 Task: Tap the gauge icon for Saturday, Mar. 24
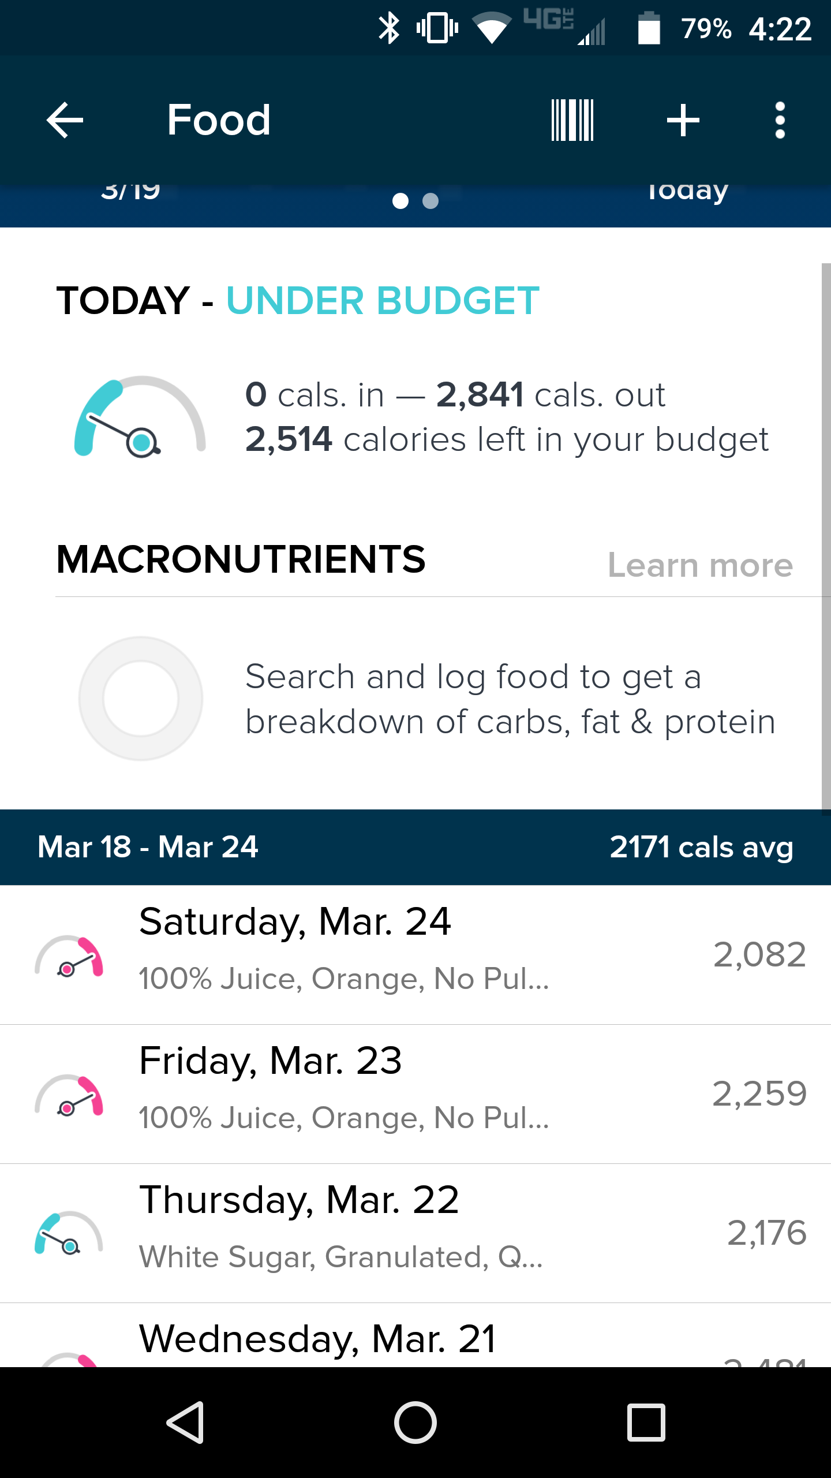(x=69, y=956)
